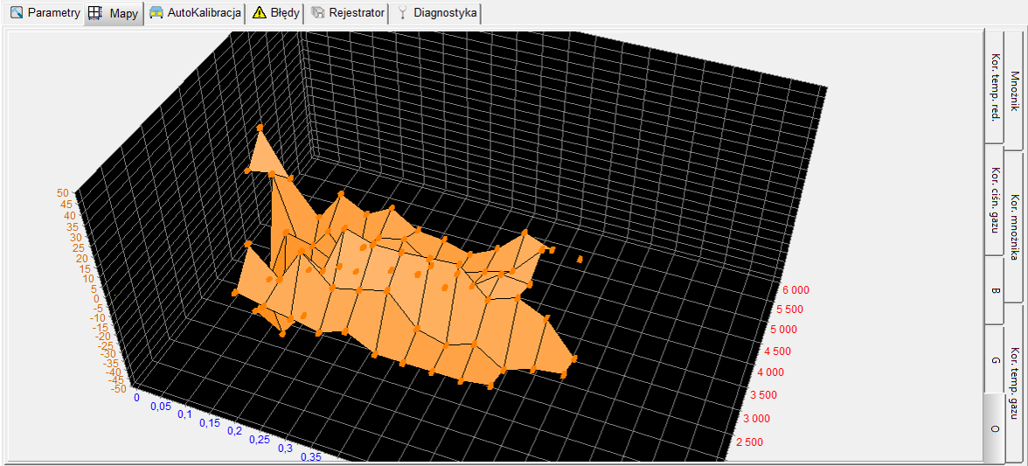Open the Diagnostyka tab
Viewport: 1028px width, 466px height.
tap(437, 13)
